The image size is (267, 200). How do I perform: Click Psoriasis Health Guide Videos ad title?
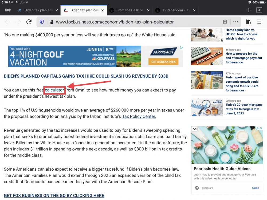(x=222, y=169)
